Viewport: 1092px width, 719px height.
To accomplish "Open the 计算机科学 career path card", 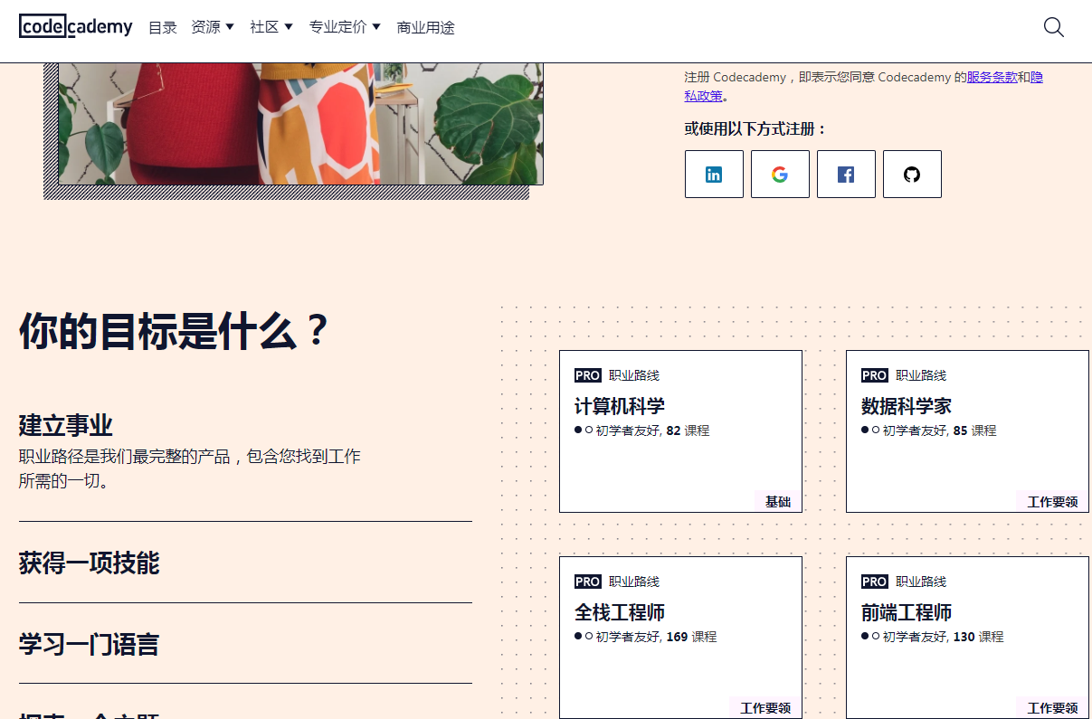I will point(680,431).
